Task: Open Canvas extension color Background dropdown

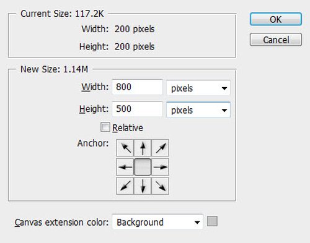Action: 157,222
